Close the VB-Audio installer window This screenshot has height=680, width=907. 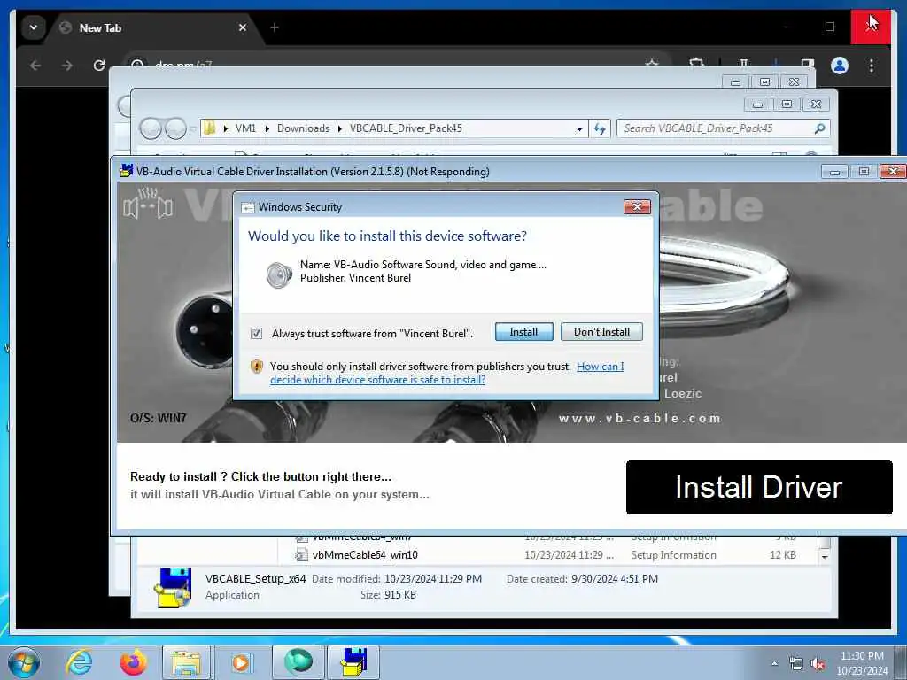(893, 171)
